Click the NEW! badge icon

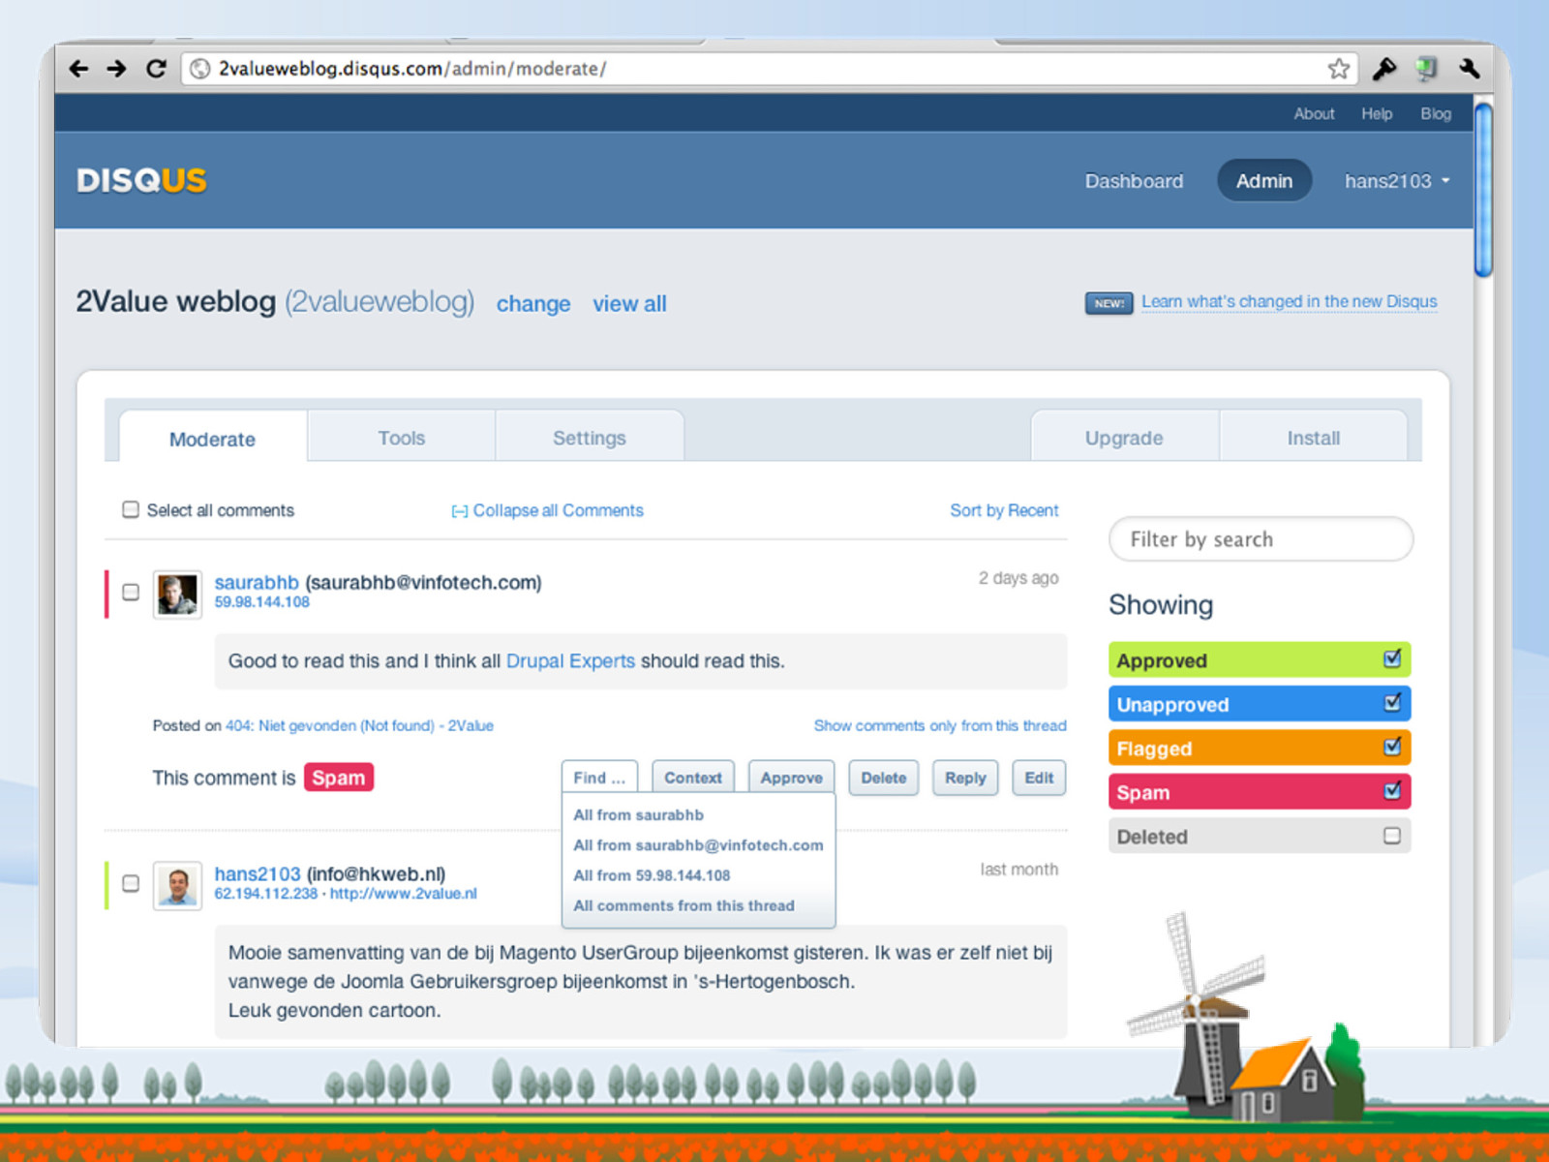pyautogui.click(x=1109, y=303)
